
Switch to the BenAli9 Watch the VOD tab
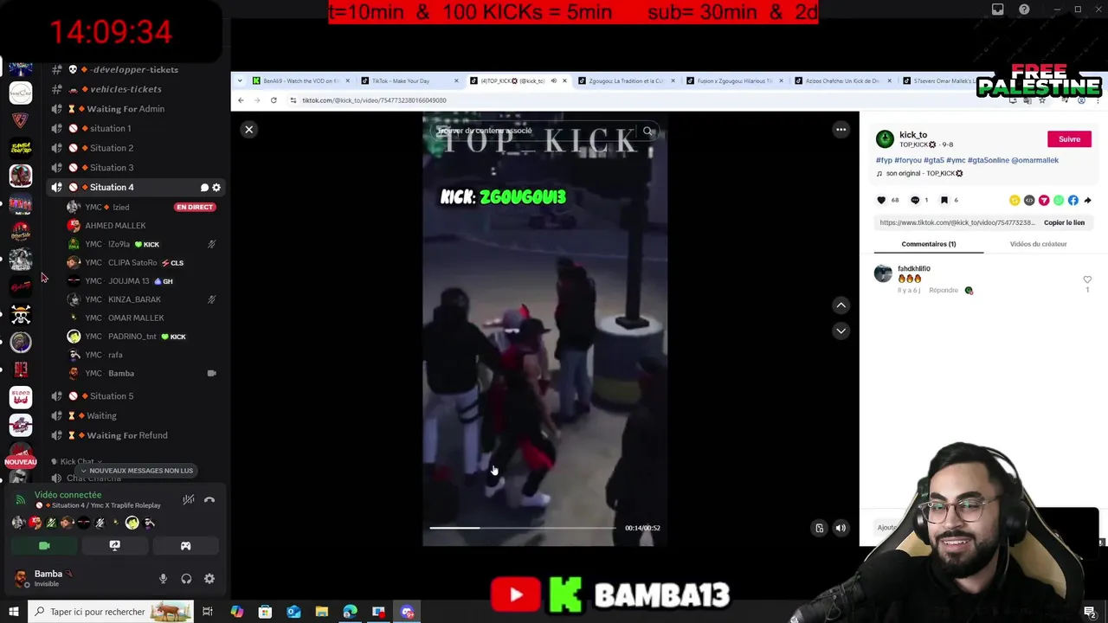pyautogui.click(x=300, y=81)
